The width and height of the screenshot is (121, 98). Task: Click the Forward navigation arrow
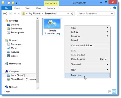[10, 13]
